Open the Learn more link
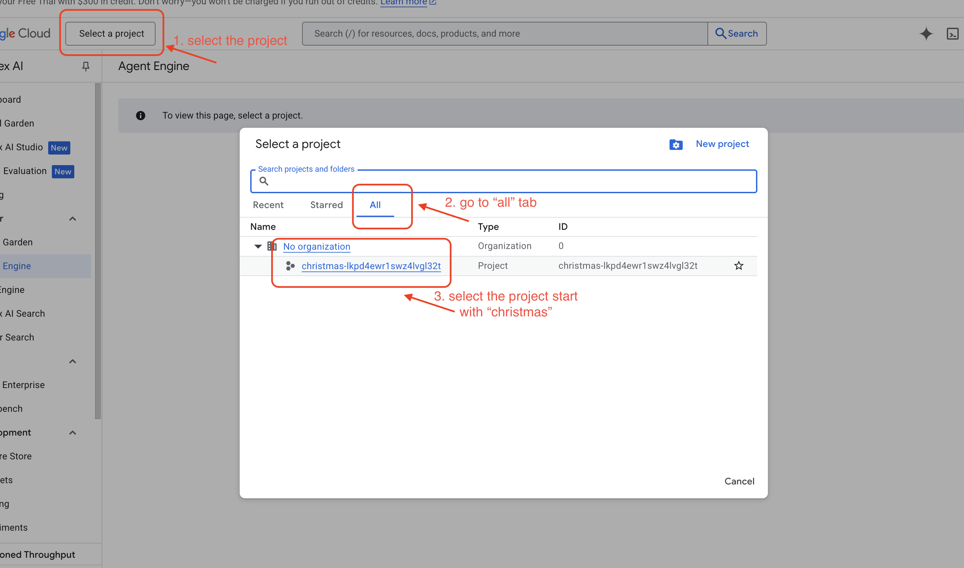 (403, 2)
